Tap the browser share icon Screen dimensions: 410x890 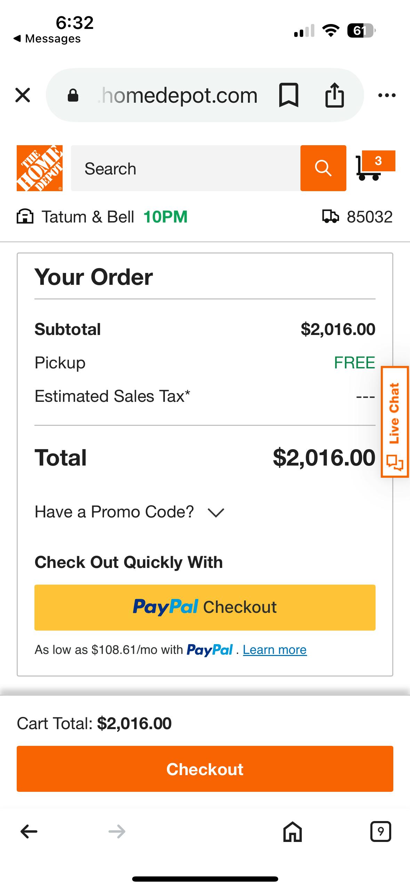pyautogui.click(x=335, y=95)
